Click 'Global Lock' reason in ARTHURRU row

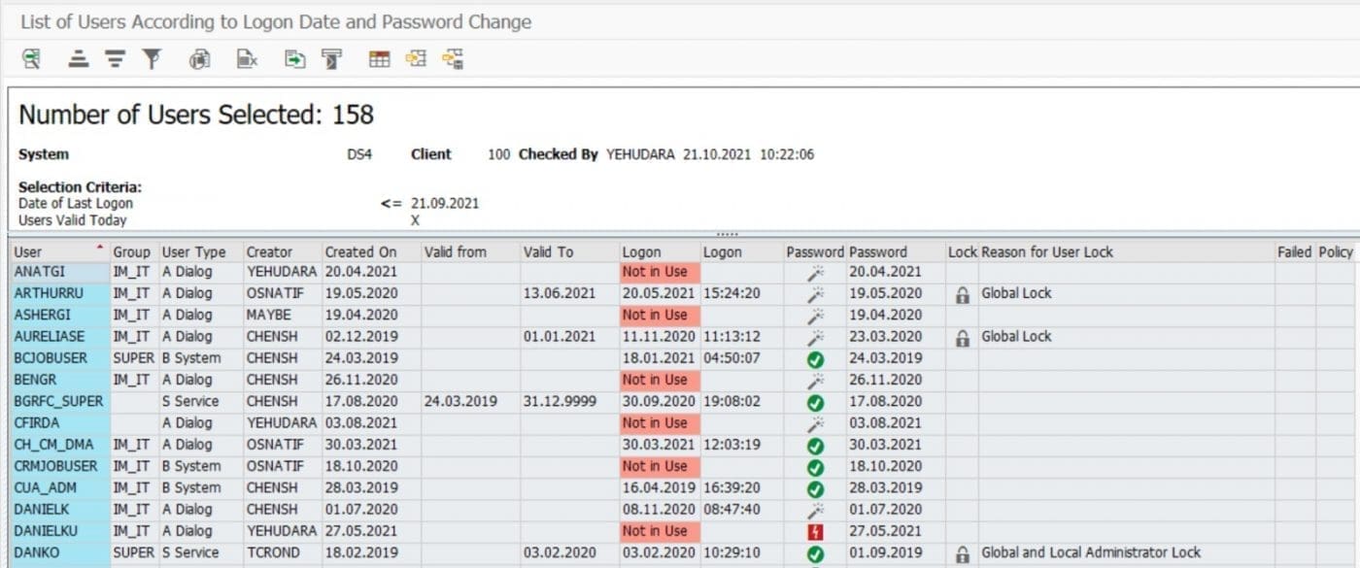pyautogui.click(x=1016, y=293)
